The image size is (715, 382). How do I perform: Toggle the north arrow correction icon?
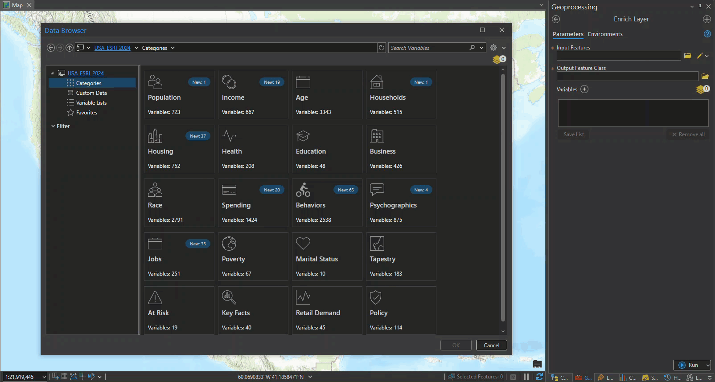coord(90,376)
